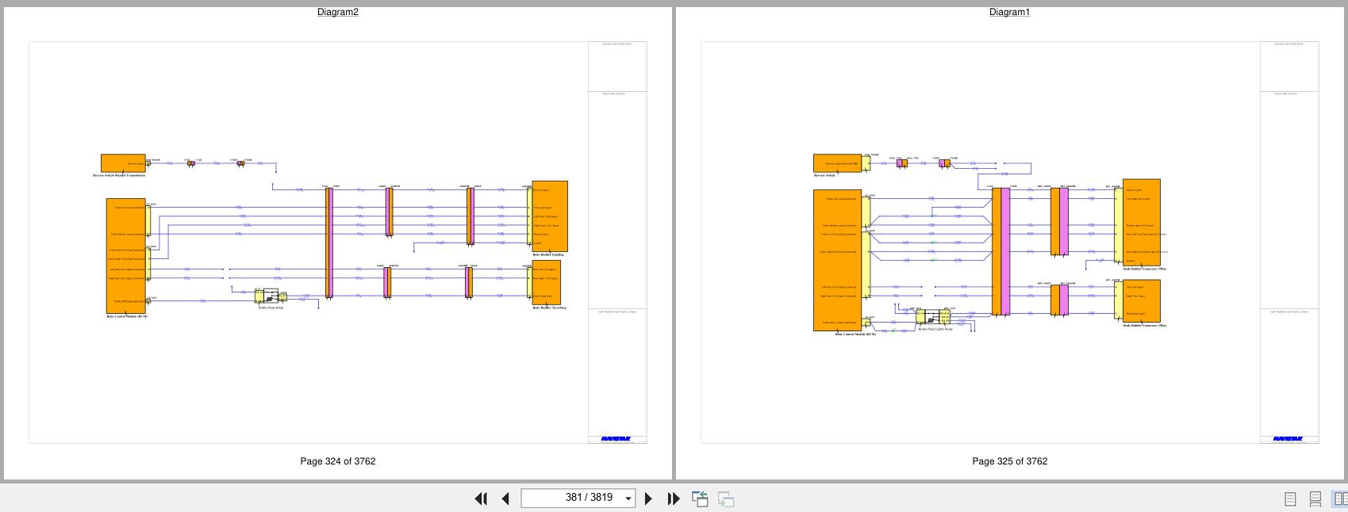This screenshot has height=512, width=1348.
Task: Click the Diagram1 page title
Action: 1010,12
